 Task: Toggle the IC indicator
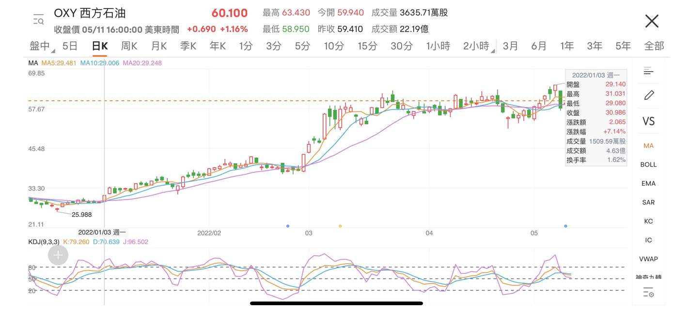point(648,240)
